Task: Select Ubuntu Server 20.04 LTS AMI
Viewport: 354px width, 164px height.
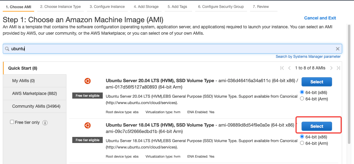Action: point(317,82)
